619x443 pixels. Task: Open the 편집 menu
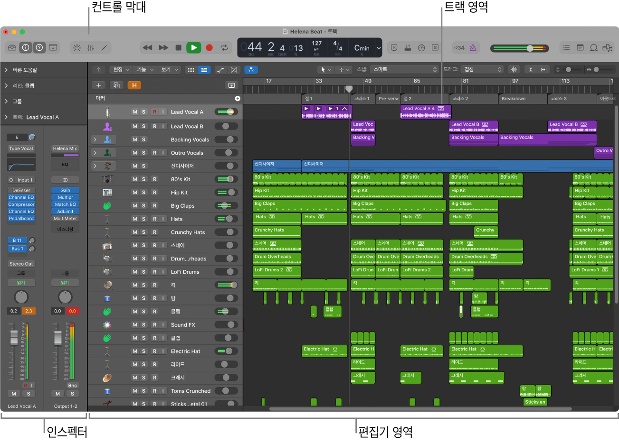coord(121,70)
